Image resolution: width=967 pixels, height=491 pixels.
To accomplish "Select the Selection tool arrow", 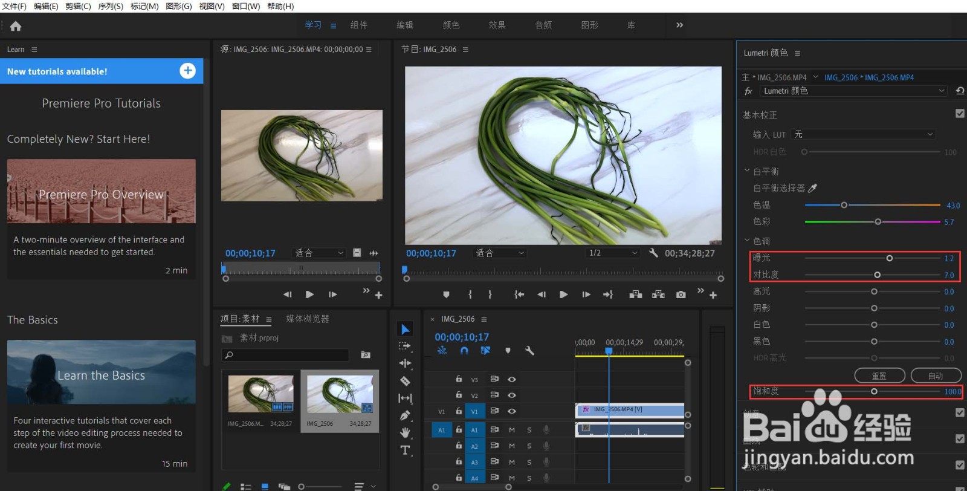I will (406, 329).
